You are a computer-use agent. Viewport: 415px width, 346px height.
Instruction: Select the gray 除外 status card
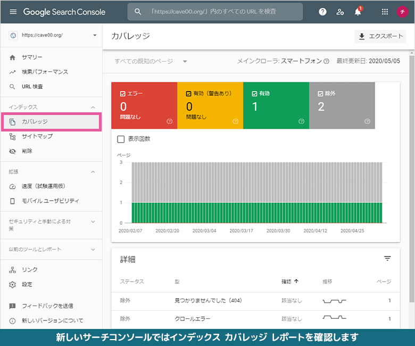pos(342,105)
